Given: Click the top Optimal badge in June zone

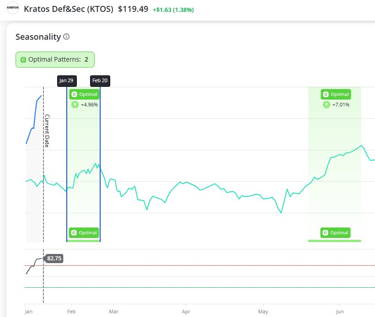Looking at the screenshot, I should (x=336, y=95).
